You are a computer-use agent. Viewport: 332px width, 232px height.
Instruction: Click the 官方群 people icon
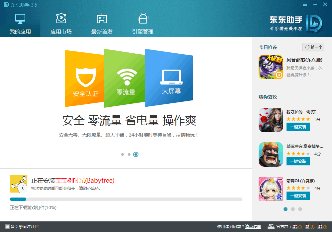point(271,226)
